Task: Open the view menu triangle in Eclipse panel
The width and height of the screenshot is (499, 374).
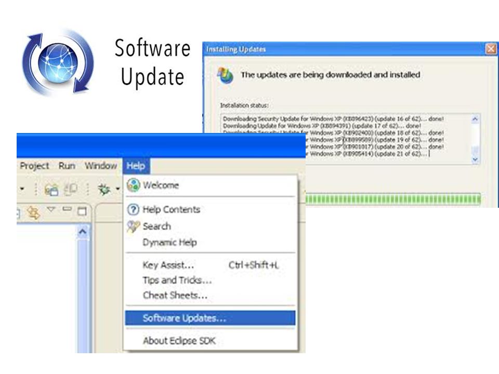Action: [51, 209]
